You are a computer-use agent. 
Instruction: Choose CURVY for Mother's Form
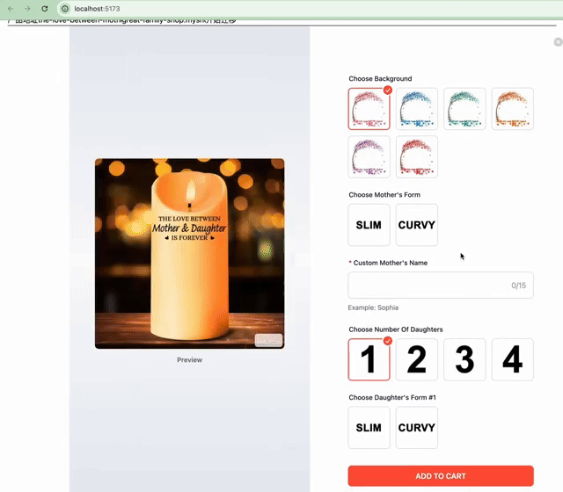click(x=416, y=225)
